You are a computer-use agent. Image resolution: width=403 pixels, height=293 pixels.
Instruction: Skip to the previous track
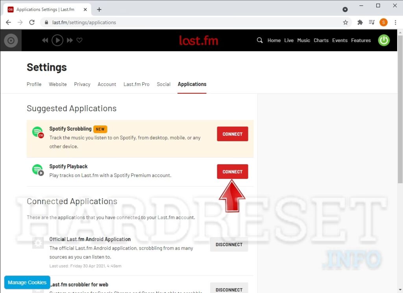[x=45, y=40]
